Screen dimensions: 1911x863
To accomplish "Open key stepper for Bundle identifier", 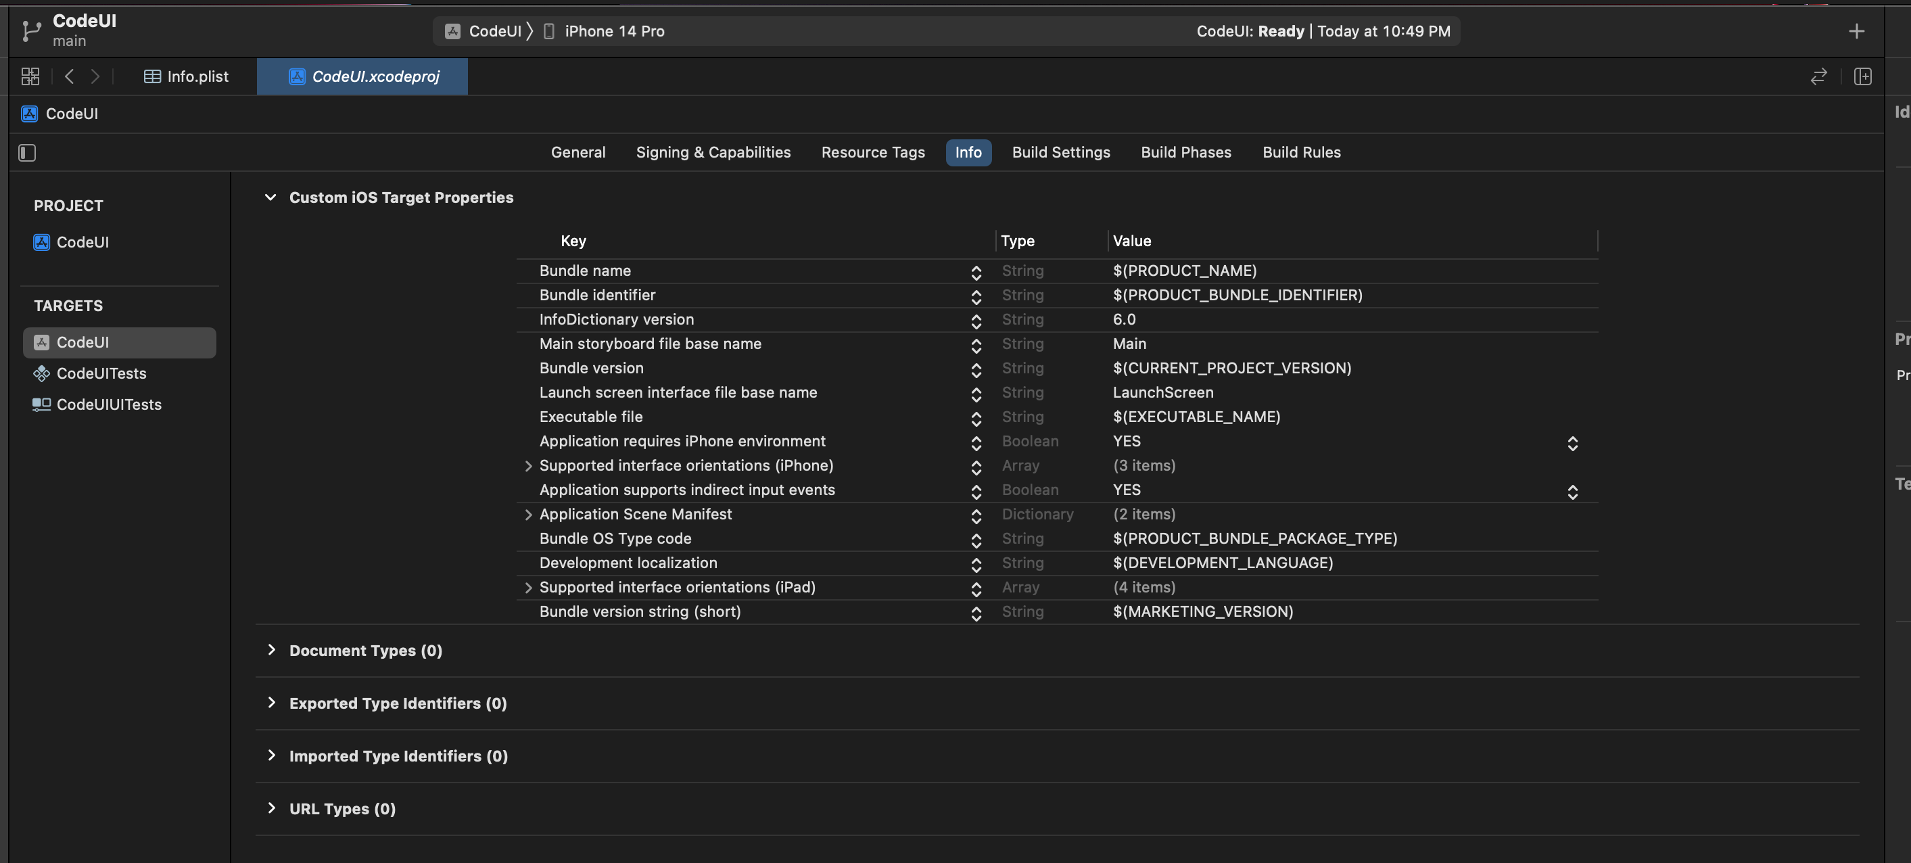I will point(976,297).
